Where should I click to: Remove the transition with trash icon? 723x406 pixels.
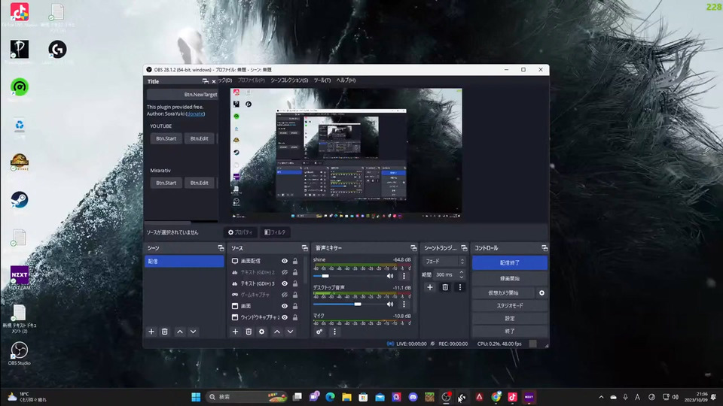coord(445,287)
